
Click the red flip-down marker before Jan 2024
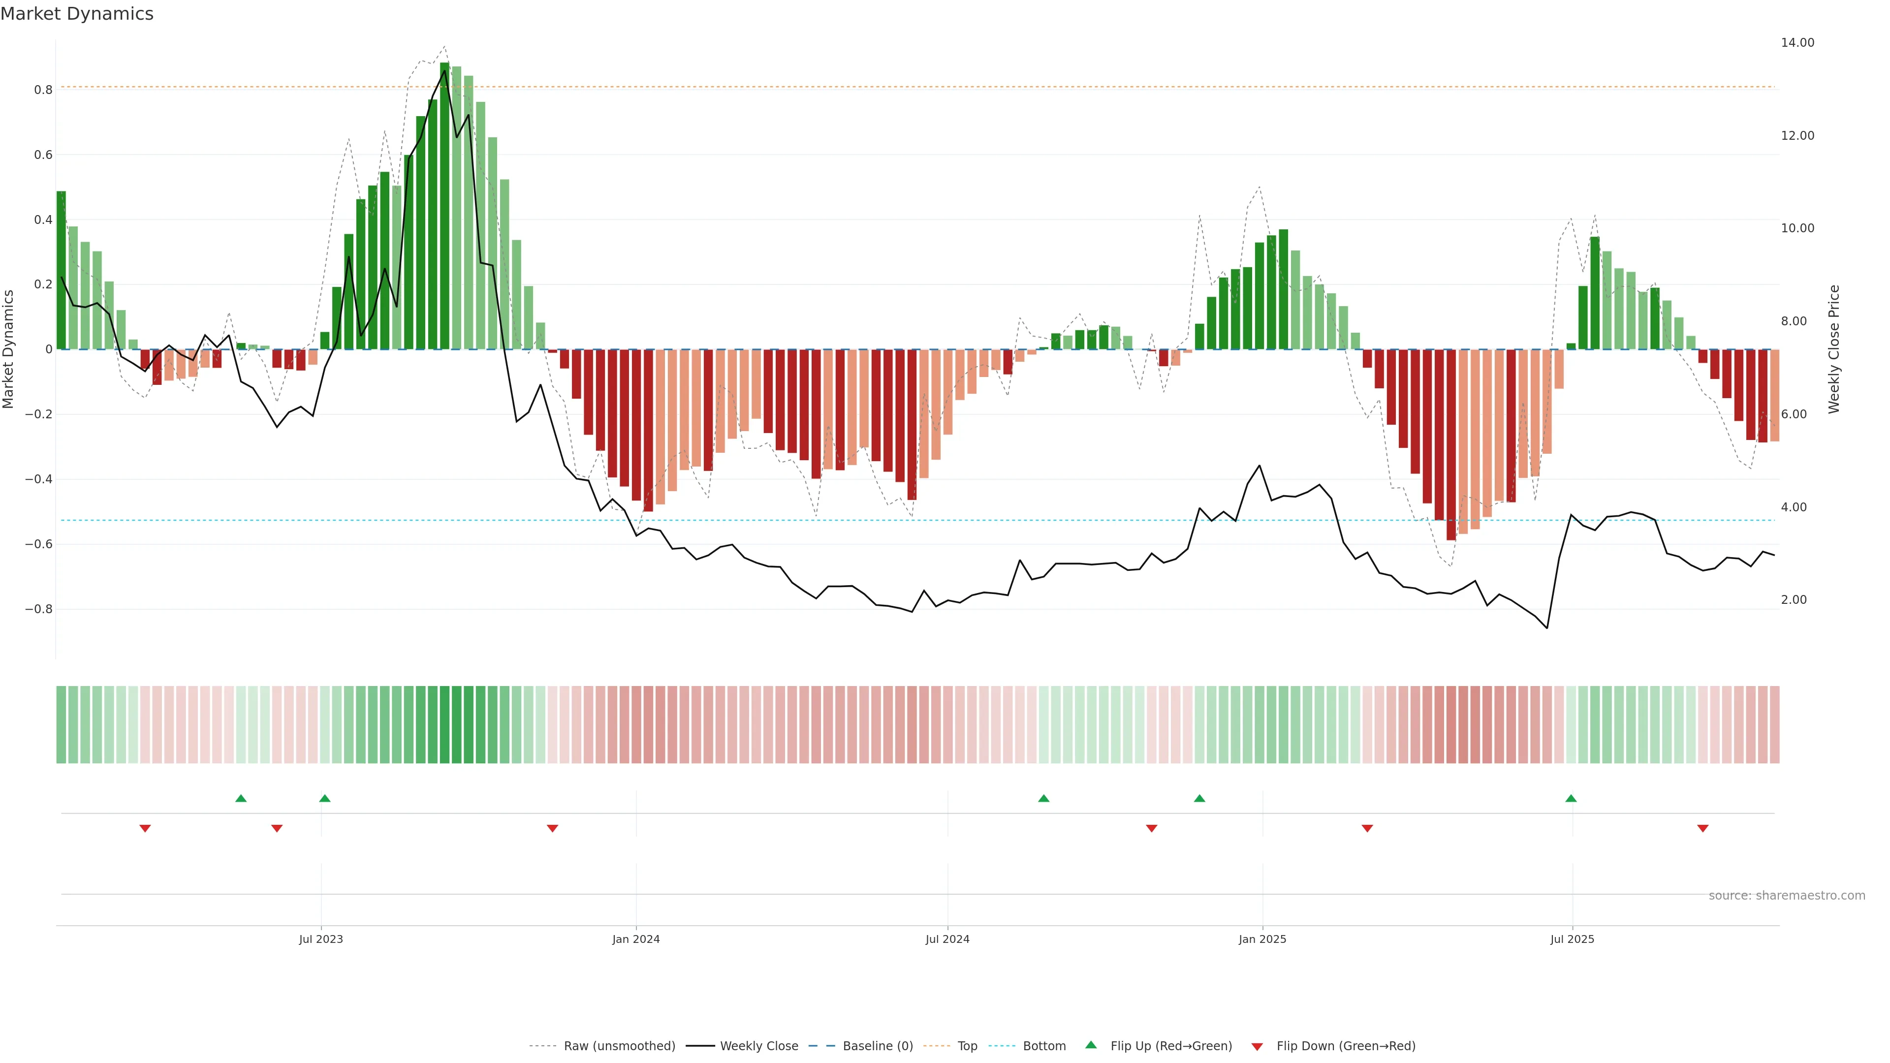click(552, 828)
